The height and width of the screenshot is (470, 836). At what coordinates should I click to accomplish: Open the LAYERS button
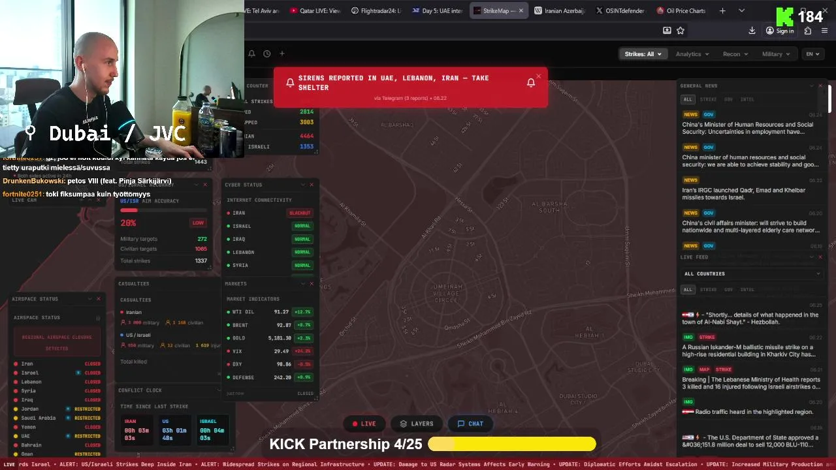(417, 424)
